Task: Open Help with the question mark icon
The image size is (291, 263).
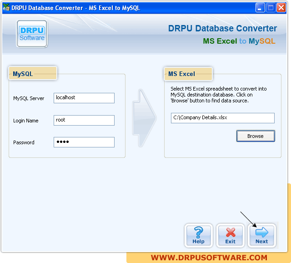Action: tap(198, 236)
